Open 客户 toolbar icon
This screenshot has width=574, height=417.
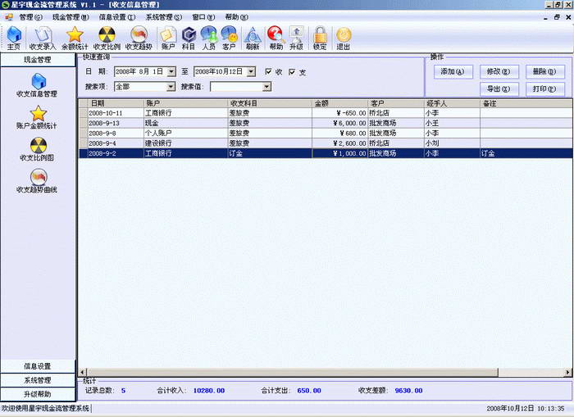coord(229,38)
